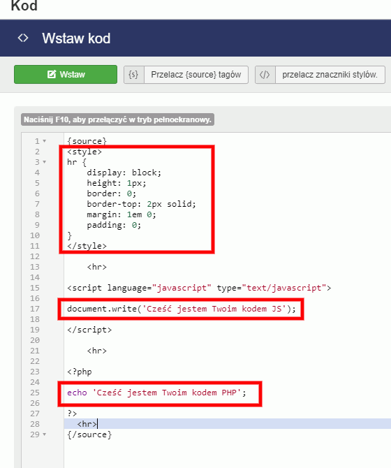This screenshot has height=468, width=391.
Task: Place cursor in echo PHP code line
Action: (156, 393)
